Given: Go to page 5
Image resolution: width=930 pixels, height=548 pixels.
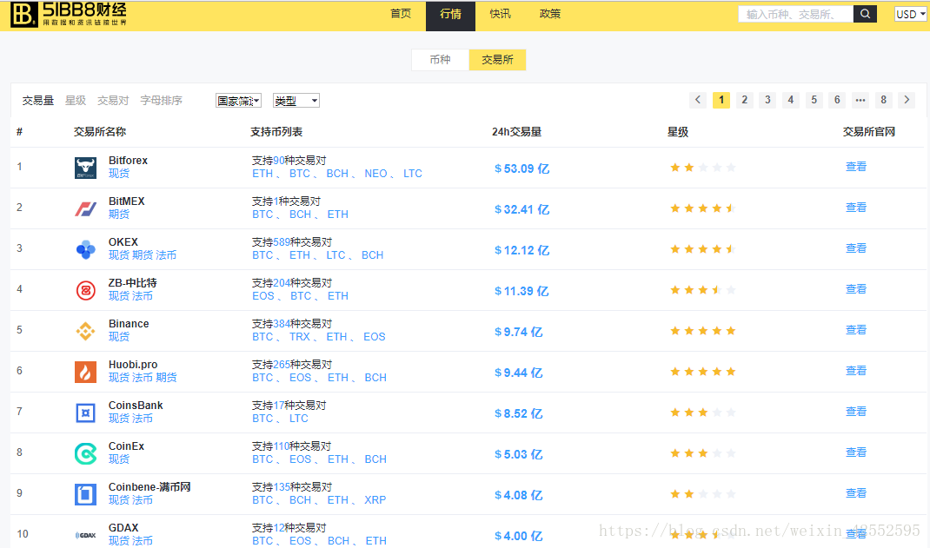Looking at the screenshot, I should pyautogui.click(x=814, y=100).
